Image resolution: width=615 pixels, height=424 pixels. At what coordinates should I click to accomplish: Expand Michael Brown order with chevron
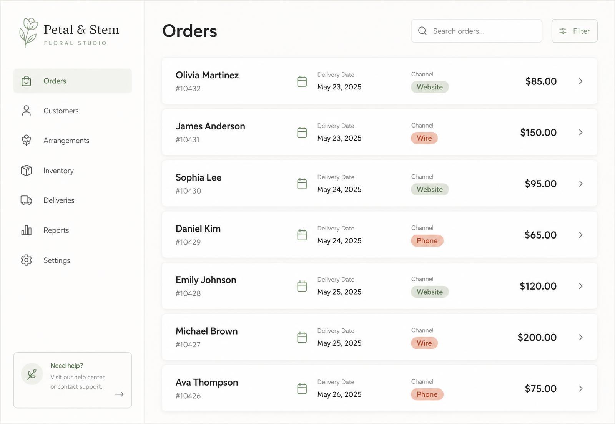(580, 337)
